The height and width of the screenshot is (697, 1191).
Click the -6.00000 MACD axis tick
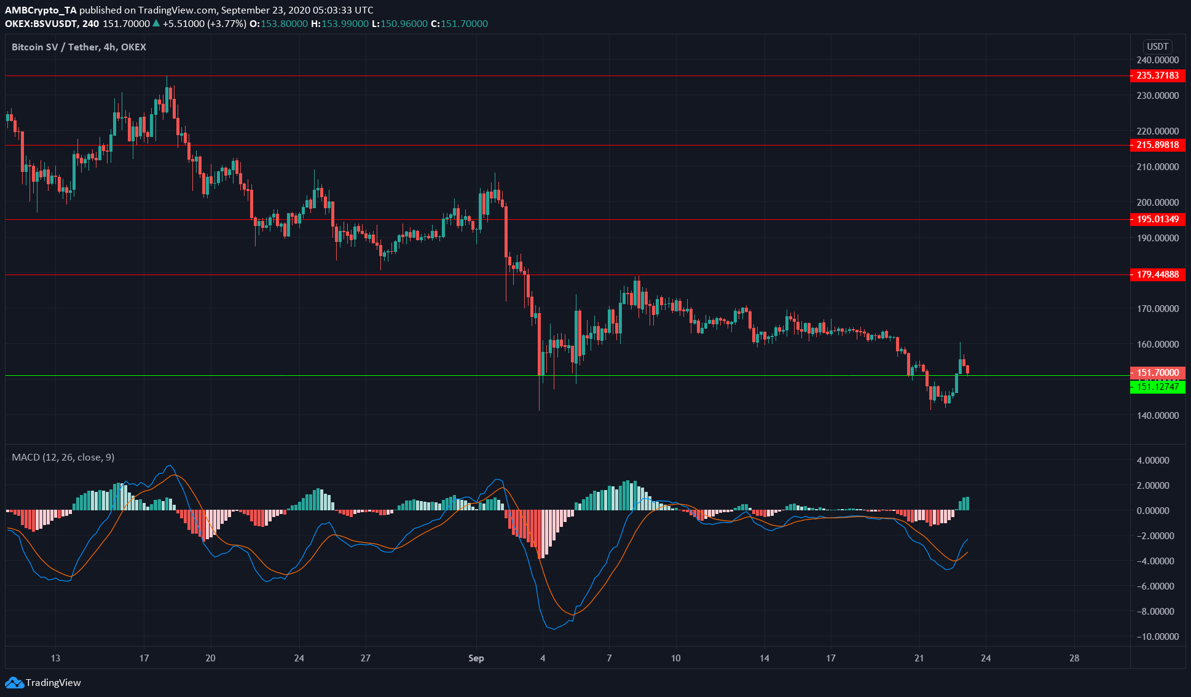point(1156,586)
